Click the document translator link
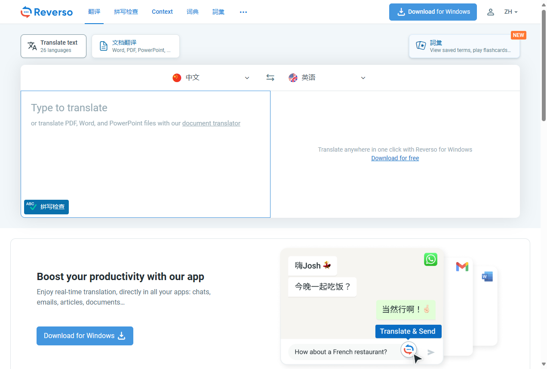547x369 pixels. pyautogui.click(x=211, y=123)
